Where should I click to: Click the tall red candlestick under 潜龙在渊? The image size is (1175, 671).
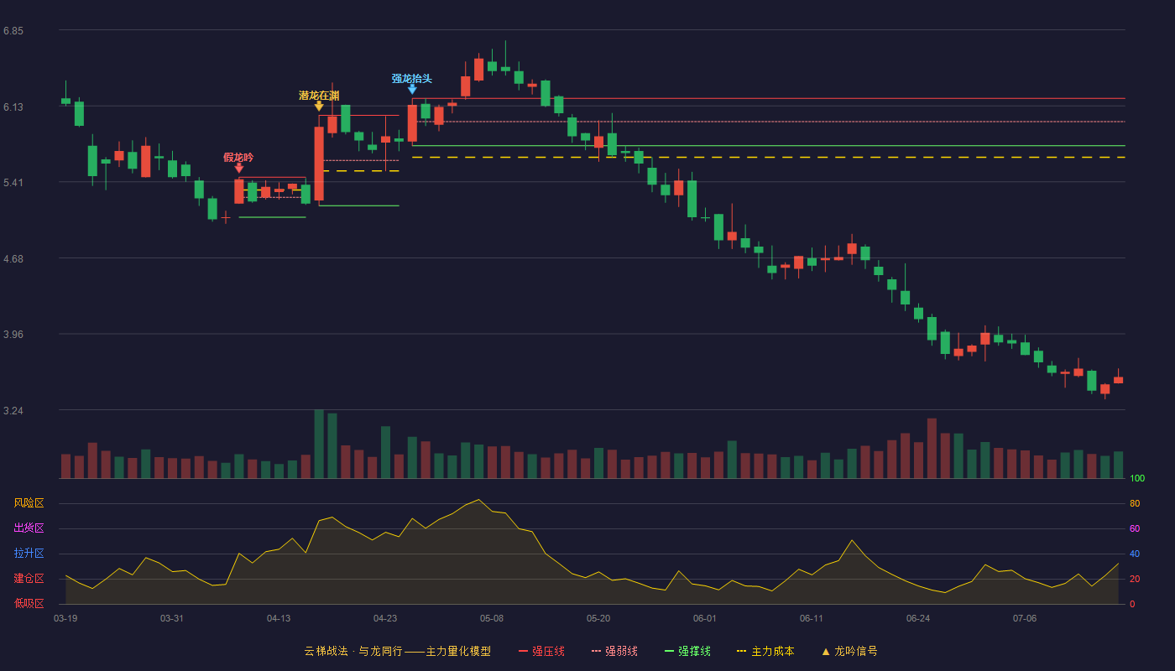point(319,164)
